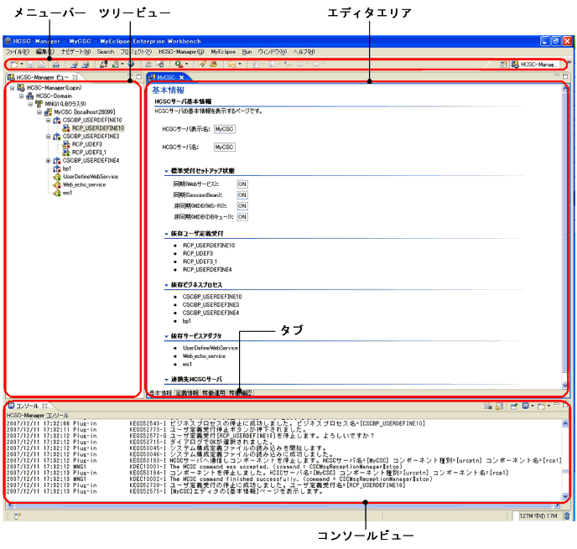Click the Display Selected Console monitor icon
The height and width of the screenshot is (549, 577).
pyautogui.click(x=526, y=407)
